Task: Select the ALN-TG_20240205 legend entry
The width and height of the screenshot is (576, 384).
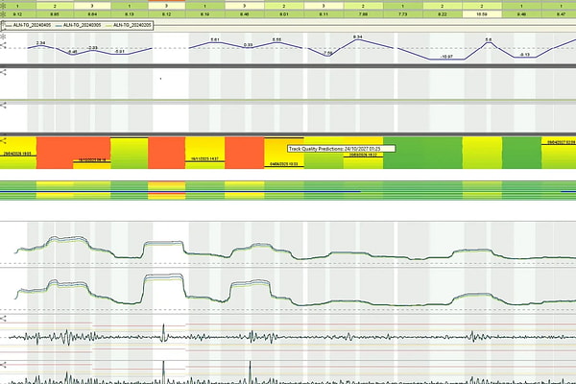Action: [128, 25]
